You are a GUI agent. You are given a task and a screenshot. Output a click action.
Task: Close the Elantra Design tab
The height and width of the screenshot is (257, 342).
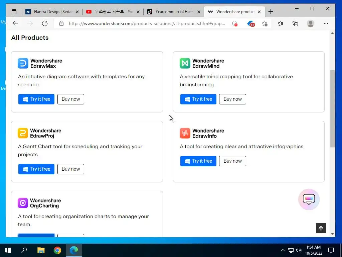(77, 12)
